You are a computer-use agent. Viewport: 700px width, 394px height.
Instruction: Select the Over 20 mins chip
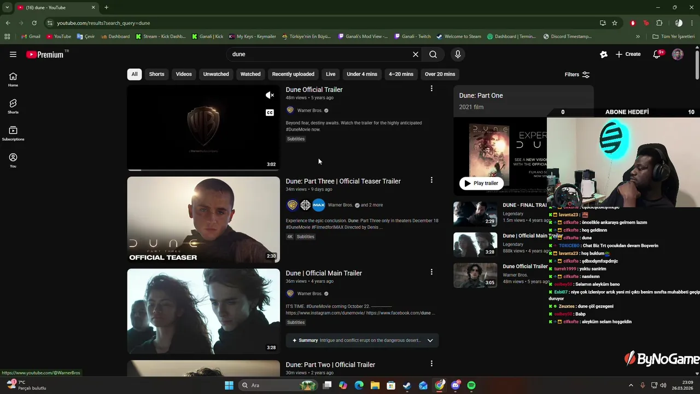pos(440,74)
